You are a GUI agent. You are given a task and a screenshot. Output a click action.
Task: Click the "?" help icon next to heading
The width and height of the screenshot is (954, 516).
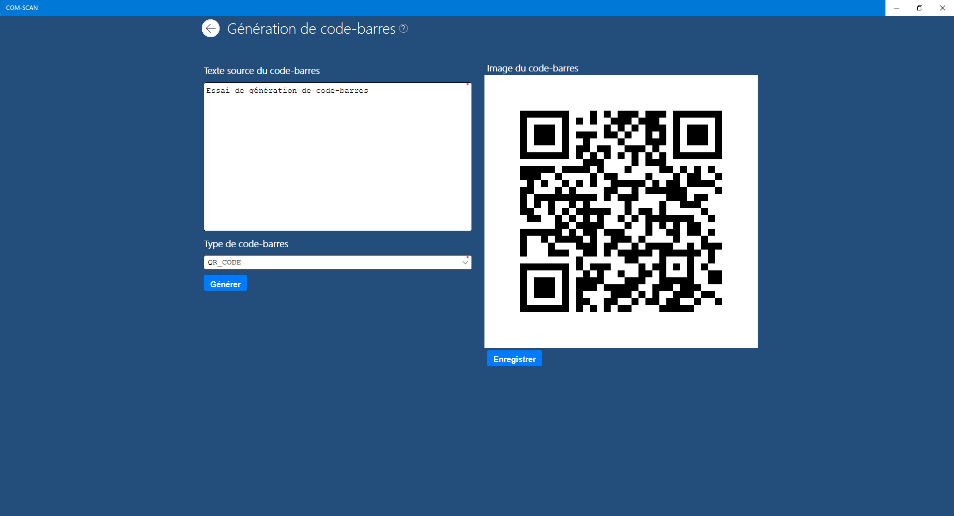coord(403,29)
